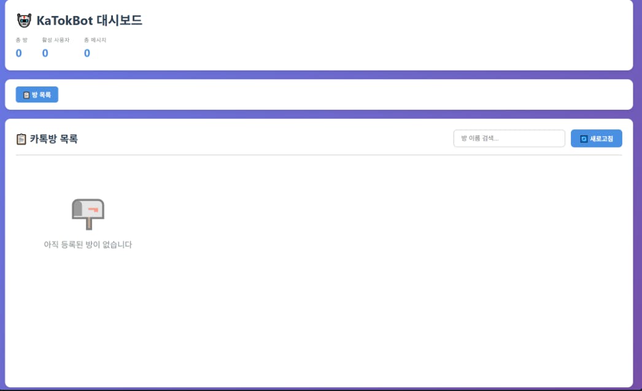Image resolution: width=642 pixels, height=391 pixels.
Task: Open the 방 목록 section
Action: 38,94
